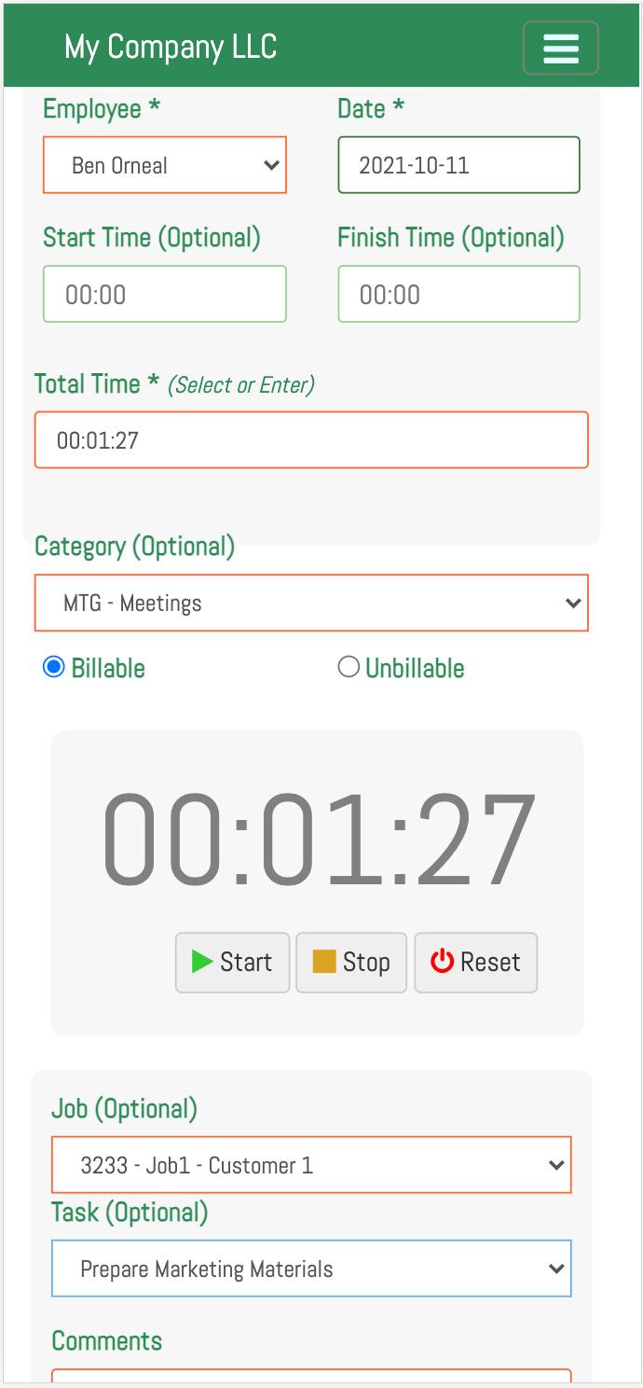Click the Total Time field showing 00:01:27
643x1388 pixels.
(311, 439)
